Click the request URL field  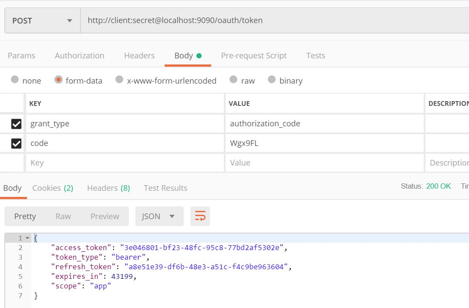click(x=275, y=20)
